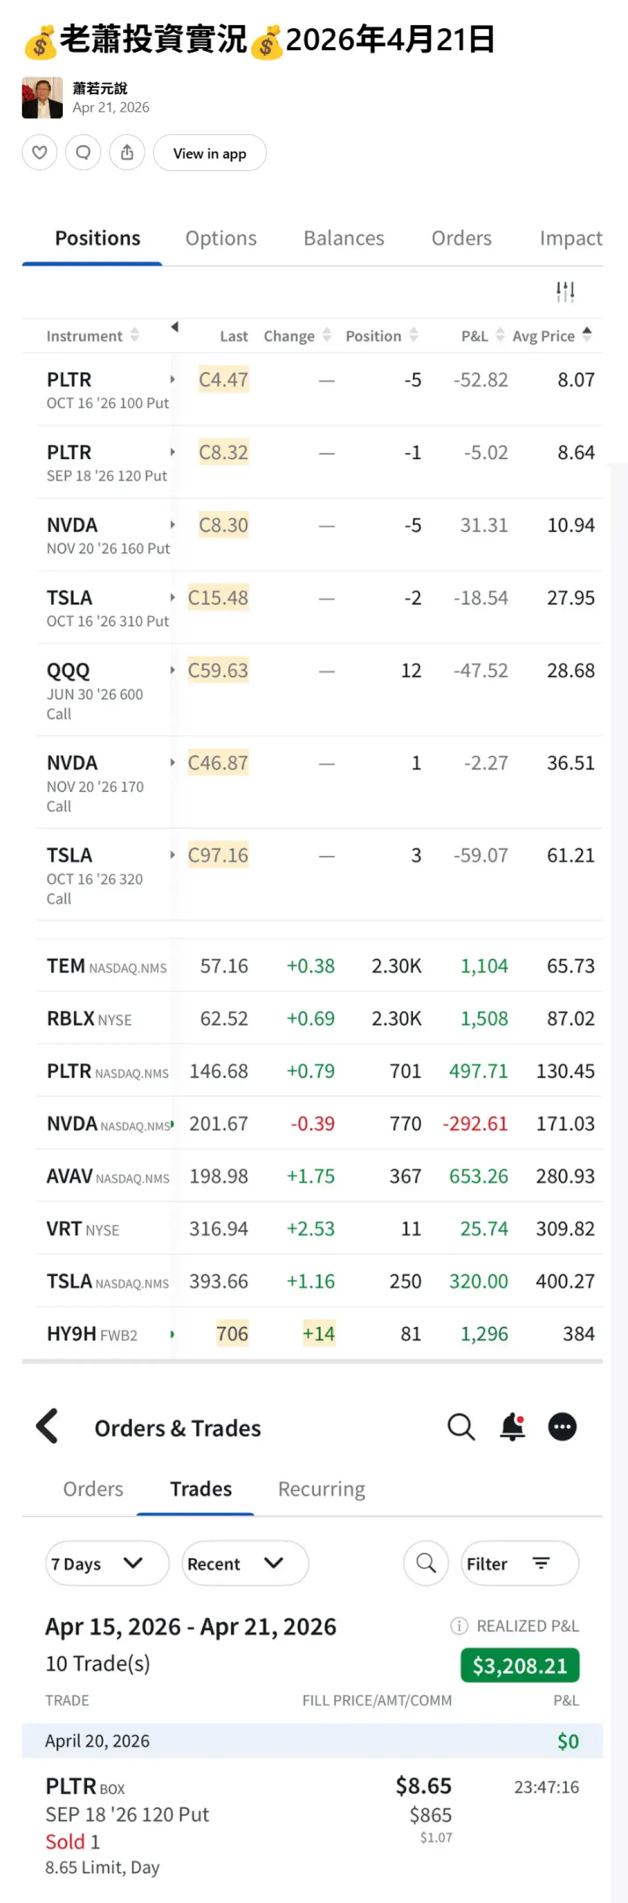
Task: Open the trades Filter button
Action: click(519, 1563)
